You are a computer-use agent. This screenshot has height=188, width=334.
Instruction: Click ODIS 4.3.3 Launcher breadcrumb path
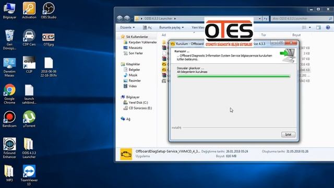(158, 19)
